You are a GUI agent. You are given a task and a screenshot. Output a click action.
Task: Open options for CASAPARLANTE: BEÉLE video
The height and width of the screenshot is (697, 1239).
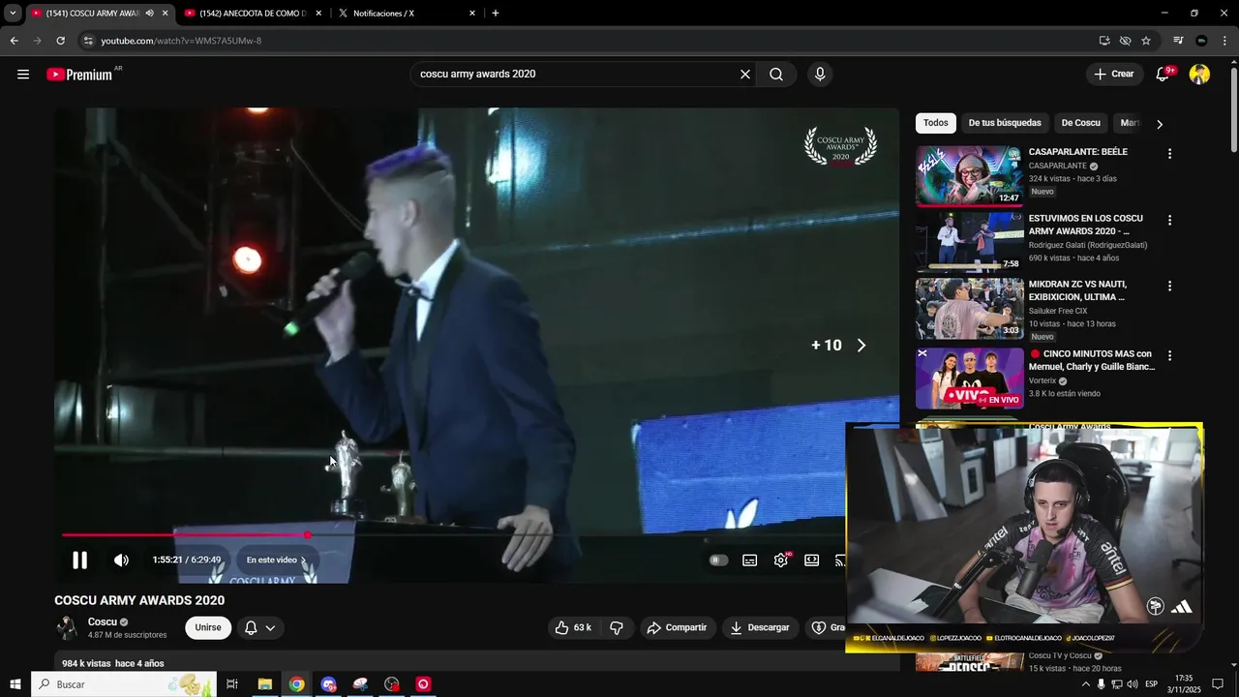pos(1169,154)
